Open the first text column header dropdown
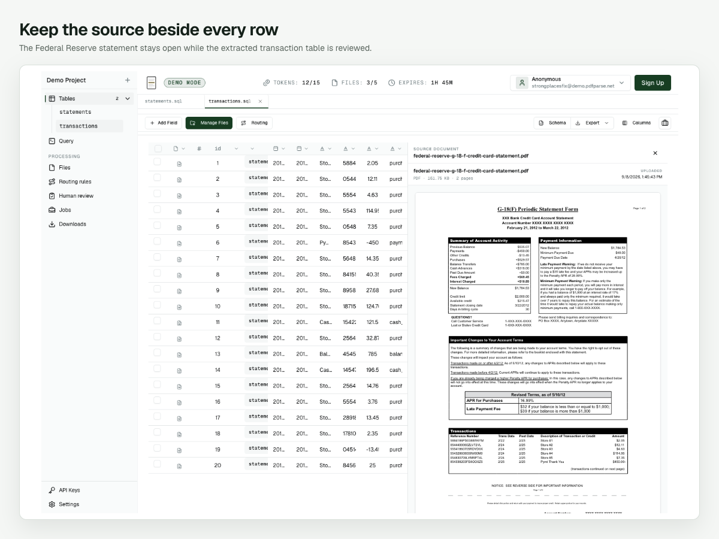Image resolution: width=719 pixels, height=539 pixels. point(330,149)
